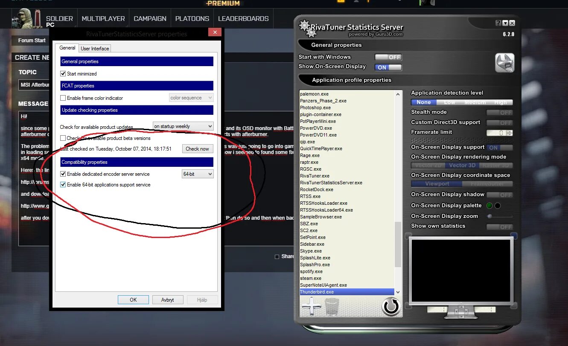Screen dimensions: 568x346
Task: Set application detection level to High
Action: 501,102
